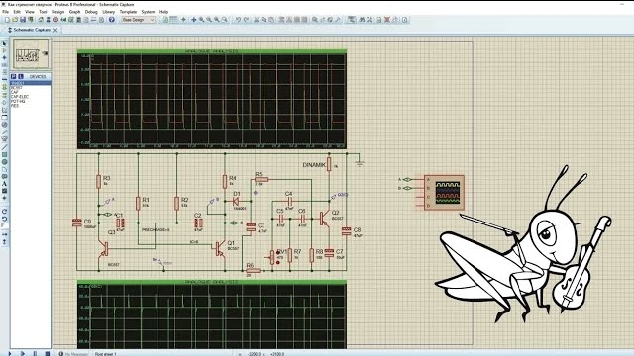634x356 pixels.
Task: Click the upper analogue graph title bar
Action: click(212, 51)
